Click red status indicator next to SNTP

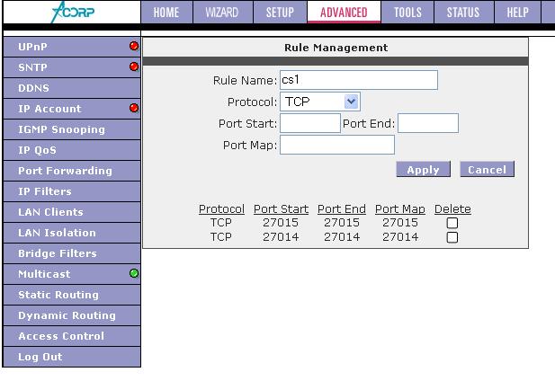[x=134, y=66]
